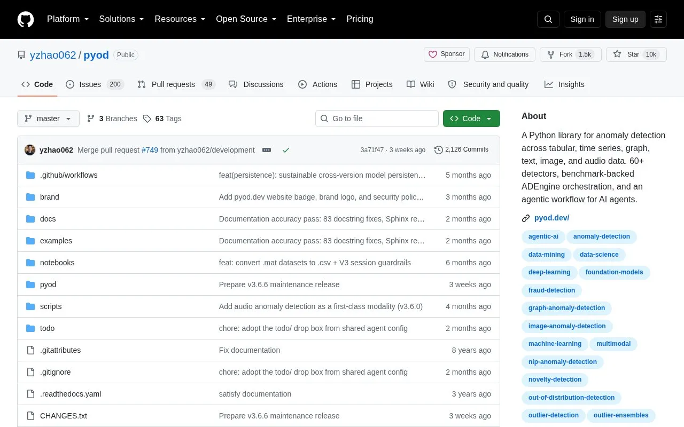Screen dimensions: 684x427
Task: Click the Sponsor heart button
Action: pos(447,54)
